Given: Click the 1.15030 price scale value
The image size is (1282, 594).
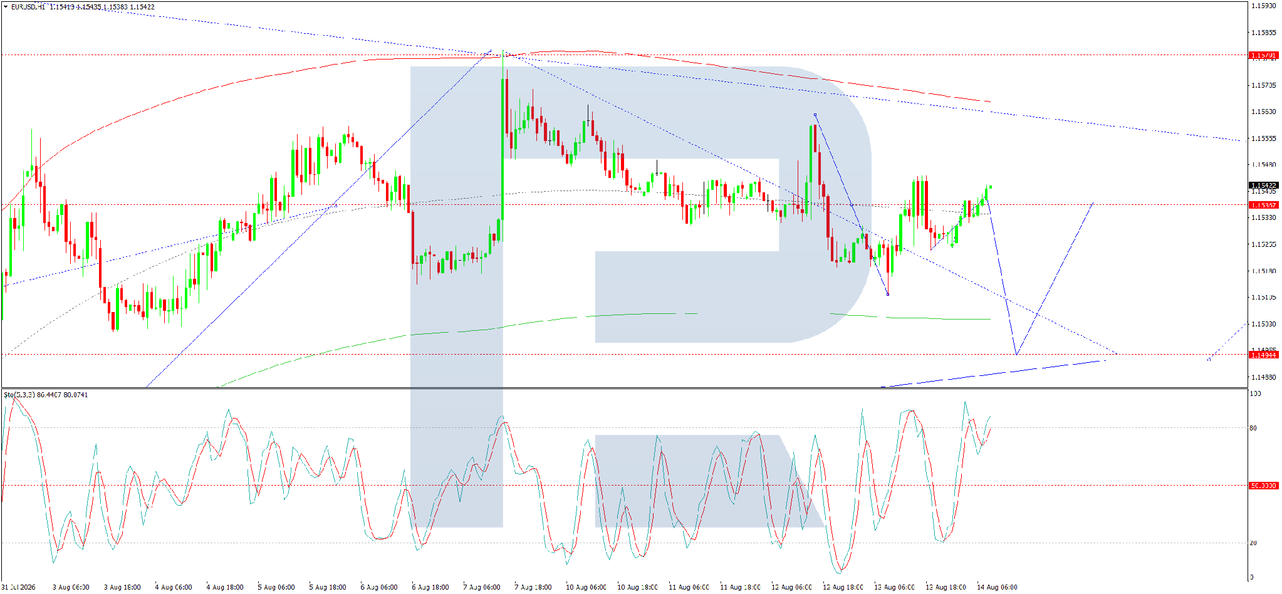Looking at the screenshot, I should 1263,324.
